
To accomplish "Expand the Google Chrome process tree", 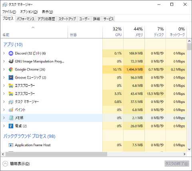I will pos(4,69).
